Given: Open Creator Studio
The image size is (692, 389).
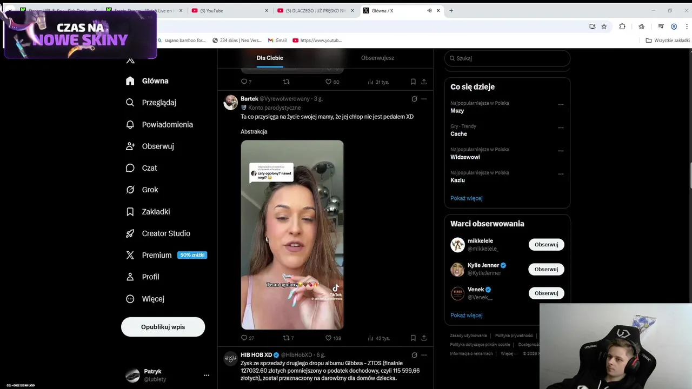Looking at the screenshot, I should 158,233.
